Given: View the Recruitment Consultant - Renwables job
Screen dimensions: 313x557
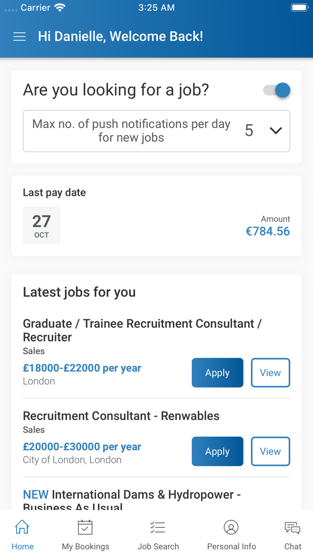Looking at the screenshot, I should point(271,451).
